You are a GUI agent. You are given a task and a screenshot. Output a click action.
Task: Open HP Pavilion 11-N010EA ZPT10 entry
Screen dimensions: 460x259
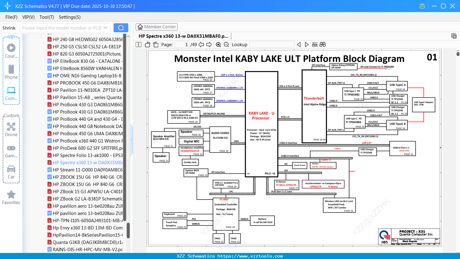(85, 90)
